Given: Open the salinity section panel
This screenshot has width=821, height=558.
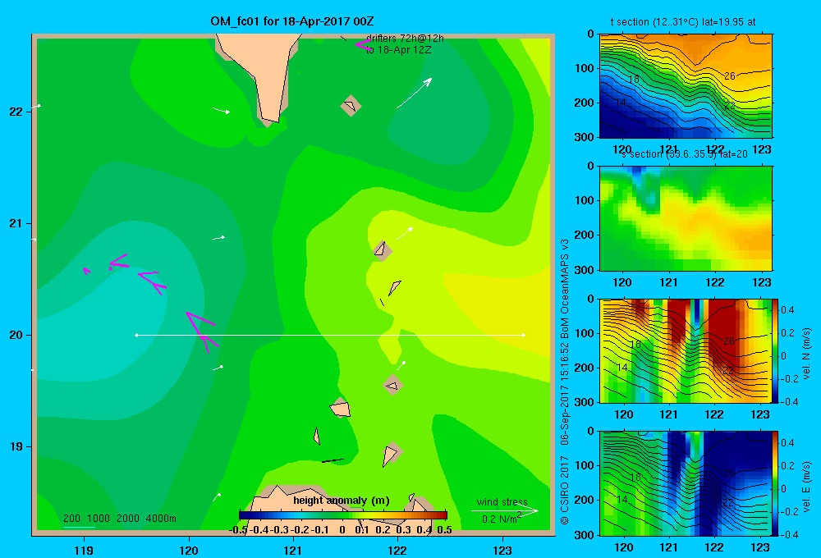Looking at the screenshot, I should click(x=686, y=218).
